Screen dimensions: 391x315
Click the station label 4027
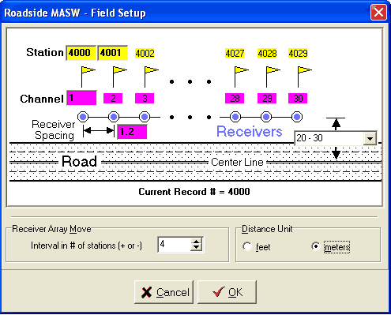tap(235, 54)
